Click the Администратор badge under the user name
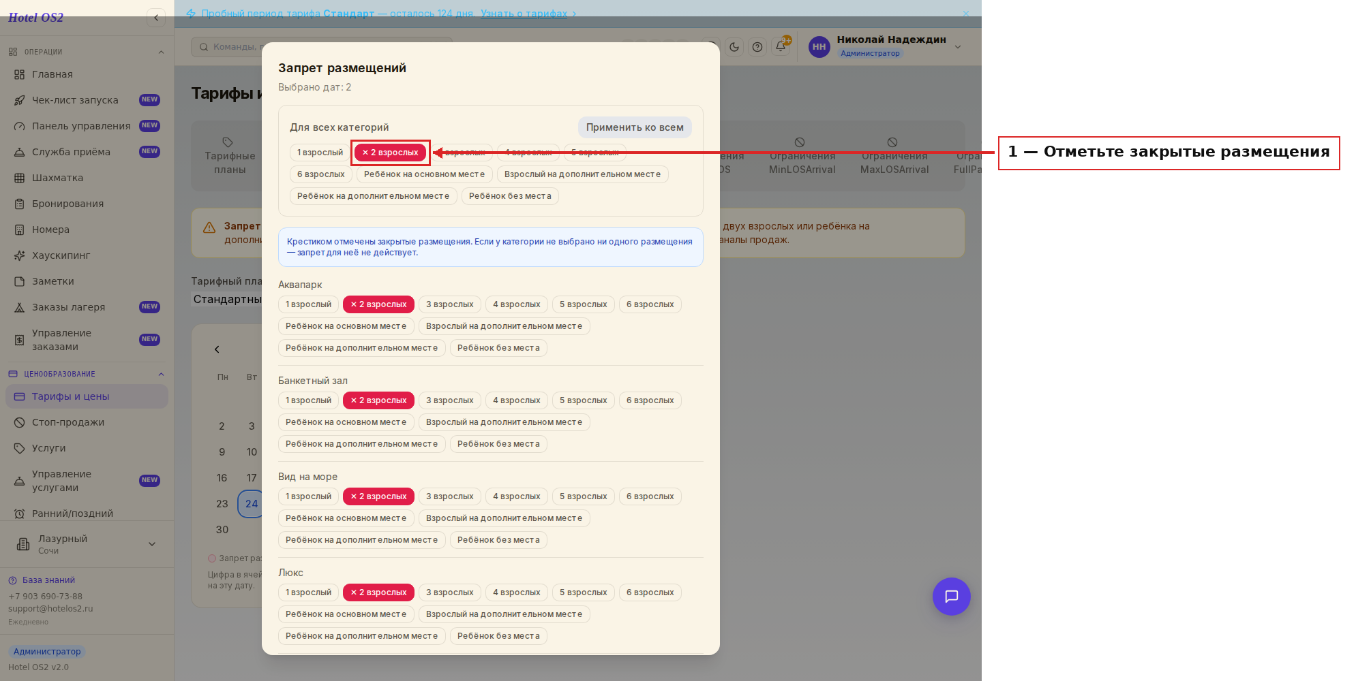The height and width of the screenshot is (681, 1356). (870, 53)
